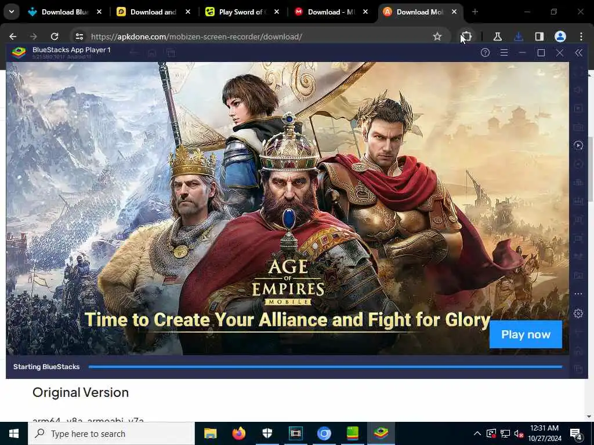Viewport: 594px width, 445px height.
Task: Open the green app in taskbar
Action: [x=352, y=433]
